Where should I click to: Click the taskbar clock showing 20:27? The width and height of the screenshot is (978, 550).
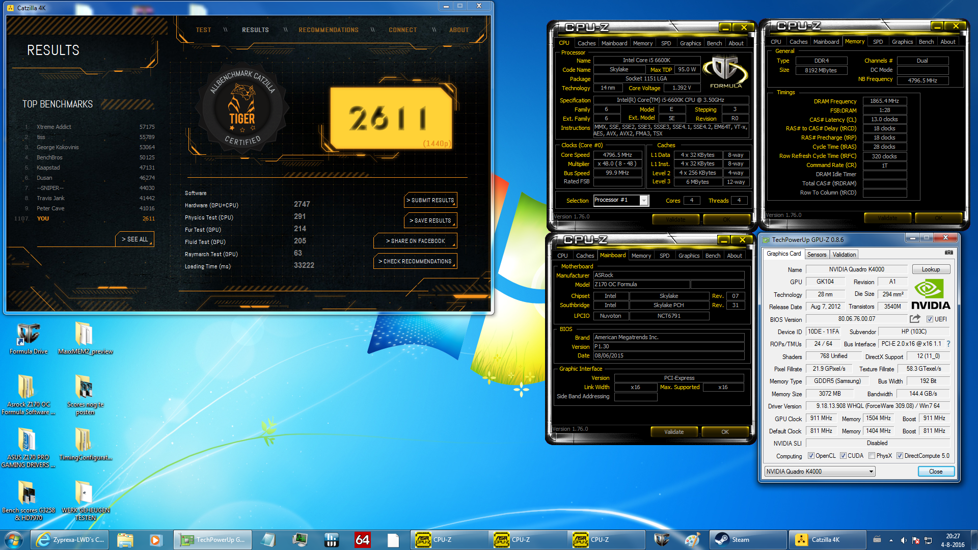(953, 540)
